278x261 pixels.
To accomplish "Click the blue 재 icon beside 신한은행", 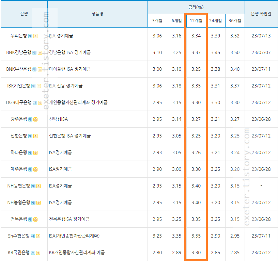I will point(30,136).
